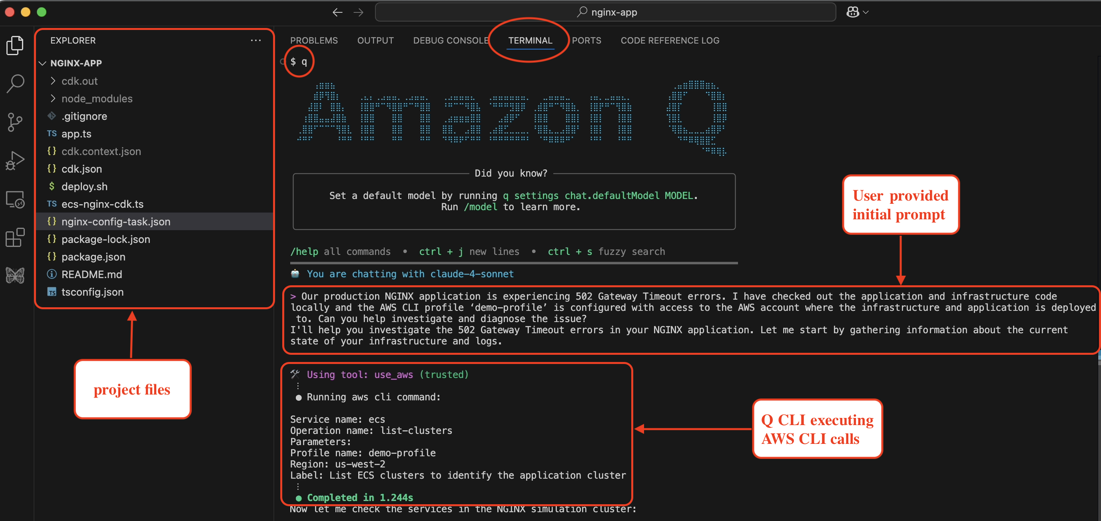Screen dimensions: 1101x521
Task: Collapse the NGINX-APP folder
Action: 42,63
